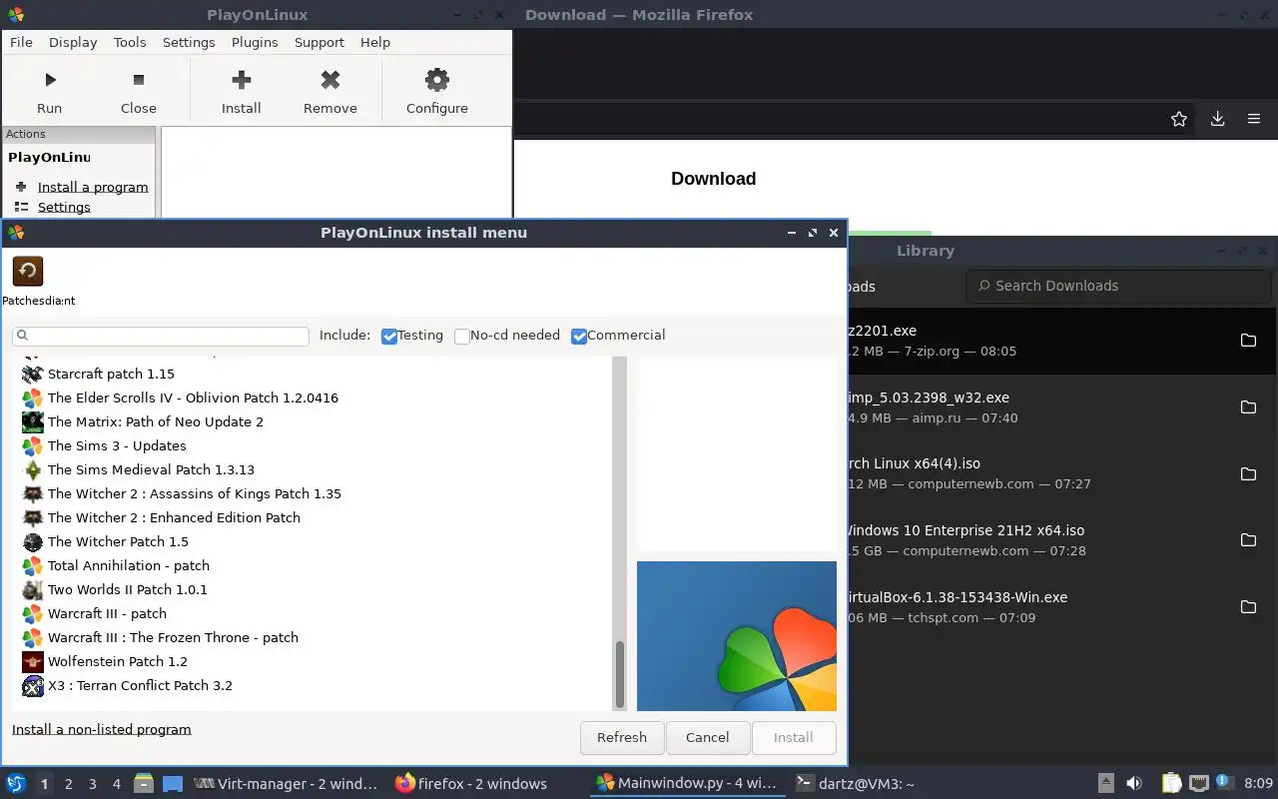
Task: Open Configure gear icon in toolbar
Action: click(436, 80)
